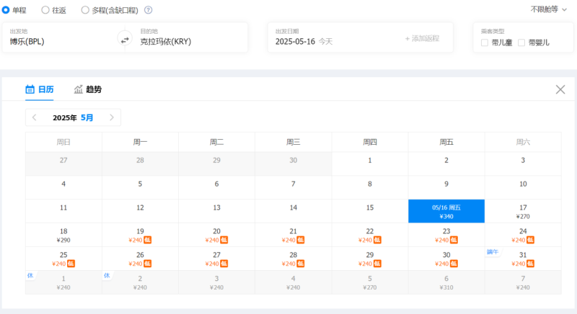Choose May 18 priced ¥290
577x314 pixels.
pyautogui.click(x=63, y=235)
